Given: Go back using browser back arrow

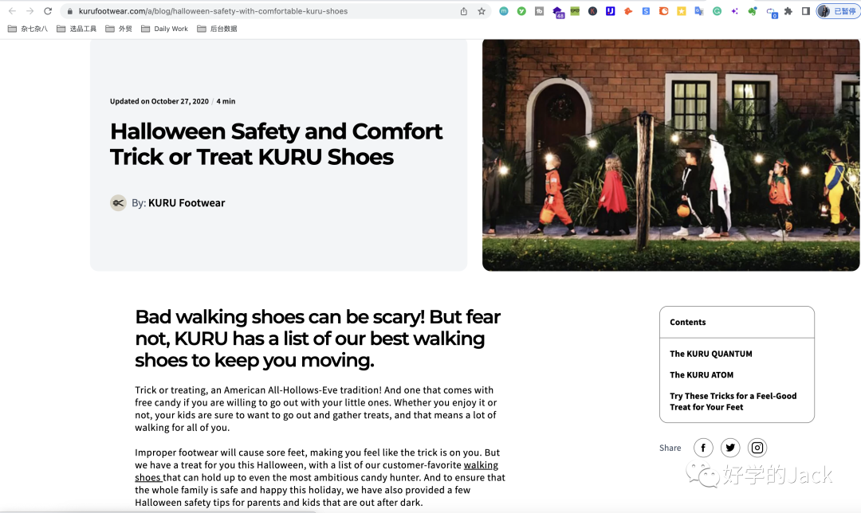Looking at the screenshot, I should point(12,11).
